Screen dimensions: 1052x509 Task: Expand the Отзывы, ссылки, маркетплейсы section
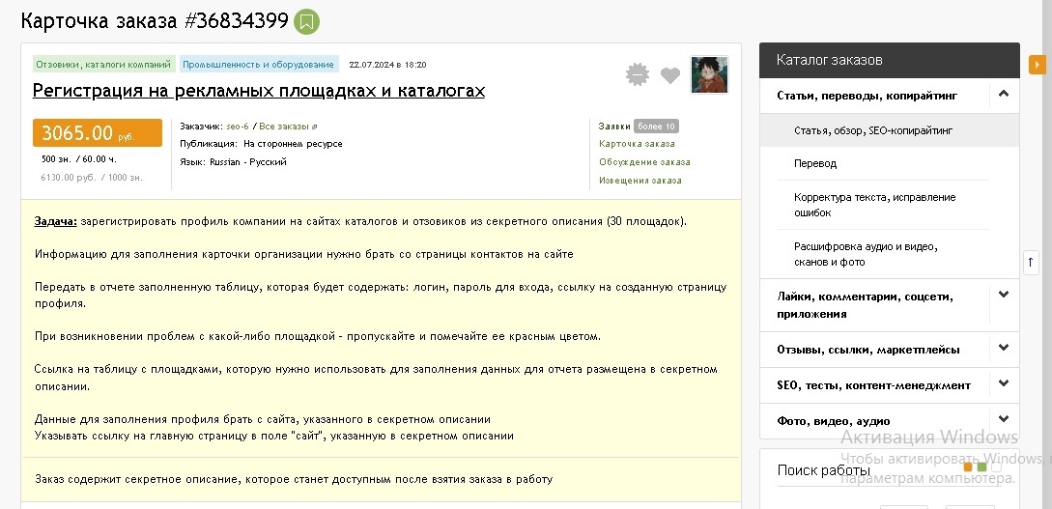(1004, 348)
